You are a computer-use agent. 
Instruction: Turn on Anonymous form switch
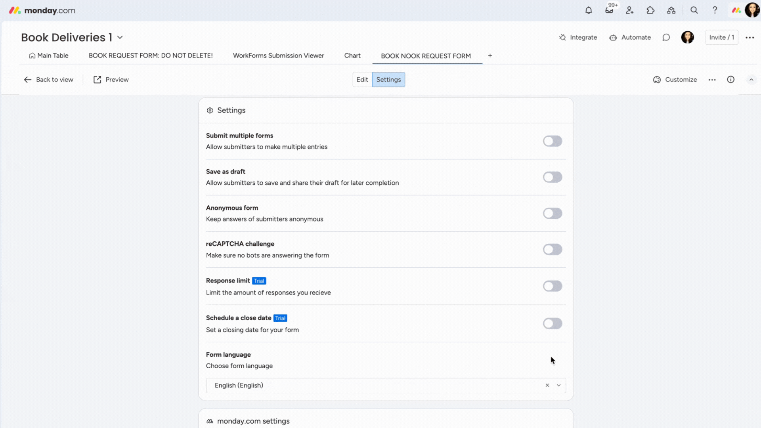(553, 213)
